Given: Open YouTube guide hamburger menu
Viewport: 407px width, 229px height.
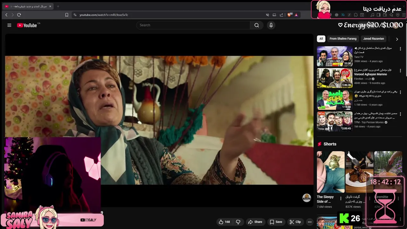Looking at the screenshot, I should 9,25.
